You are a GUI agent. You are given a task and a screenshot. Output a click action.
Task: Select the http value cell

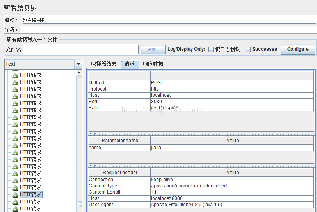232,89
